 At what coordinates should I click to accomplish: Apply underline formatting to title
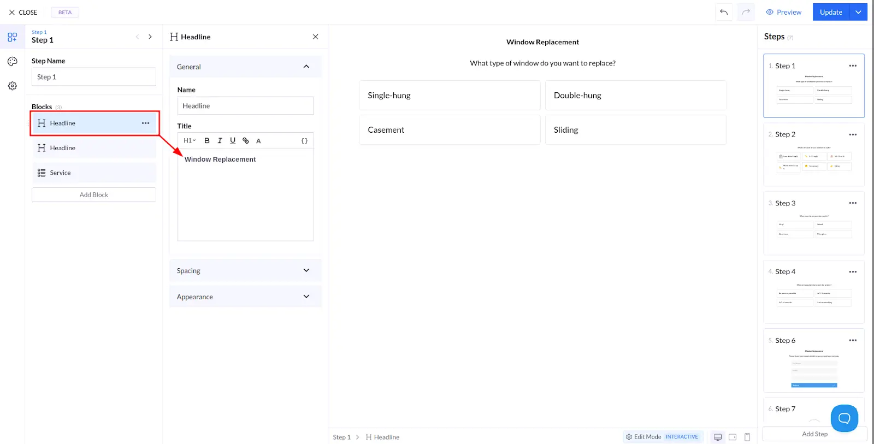click(x=233, y=141)
